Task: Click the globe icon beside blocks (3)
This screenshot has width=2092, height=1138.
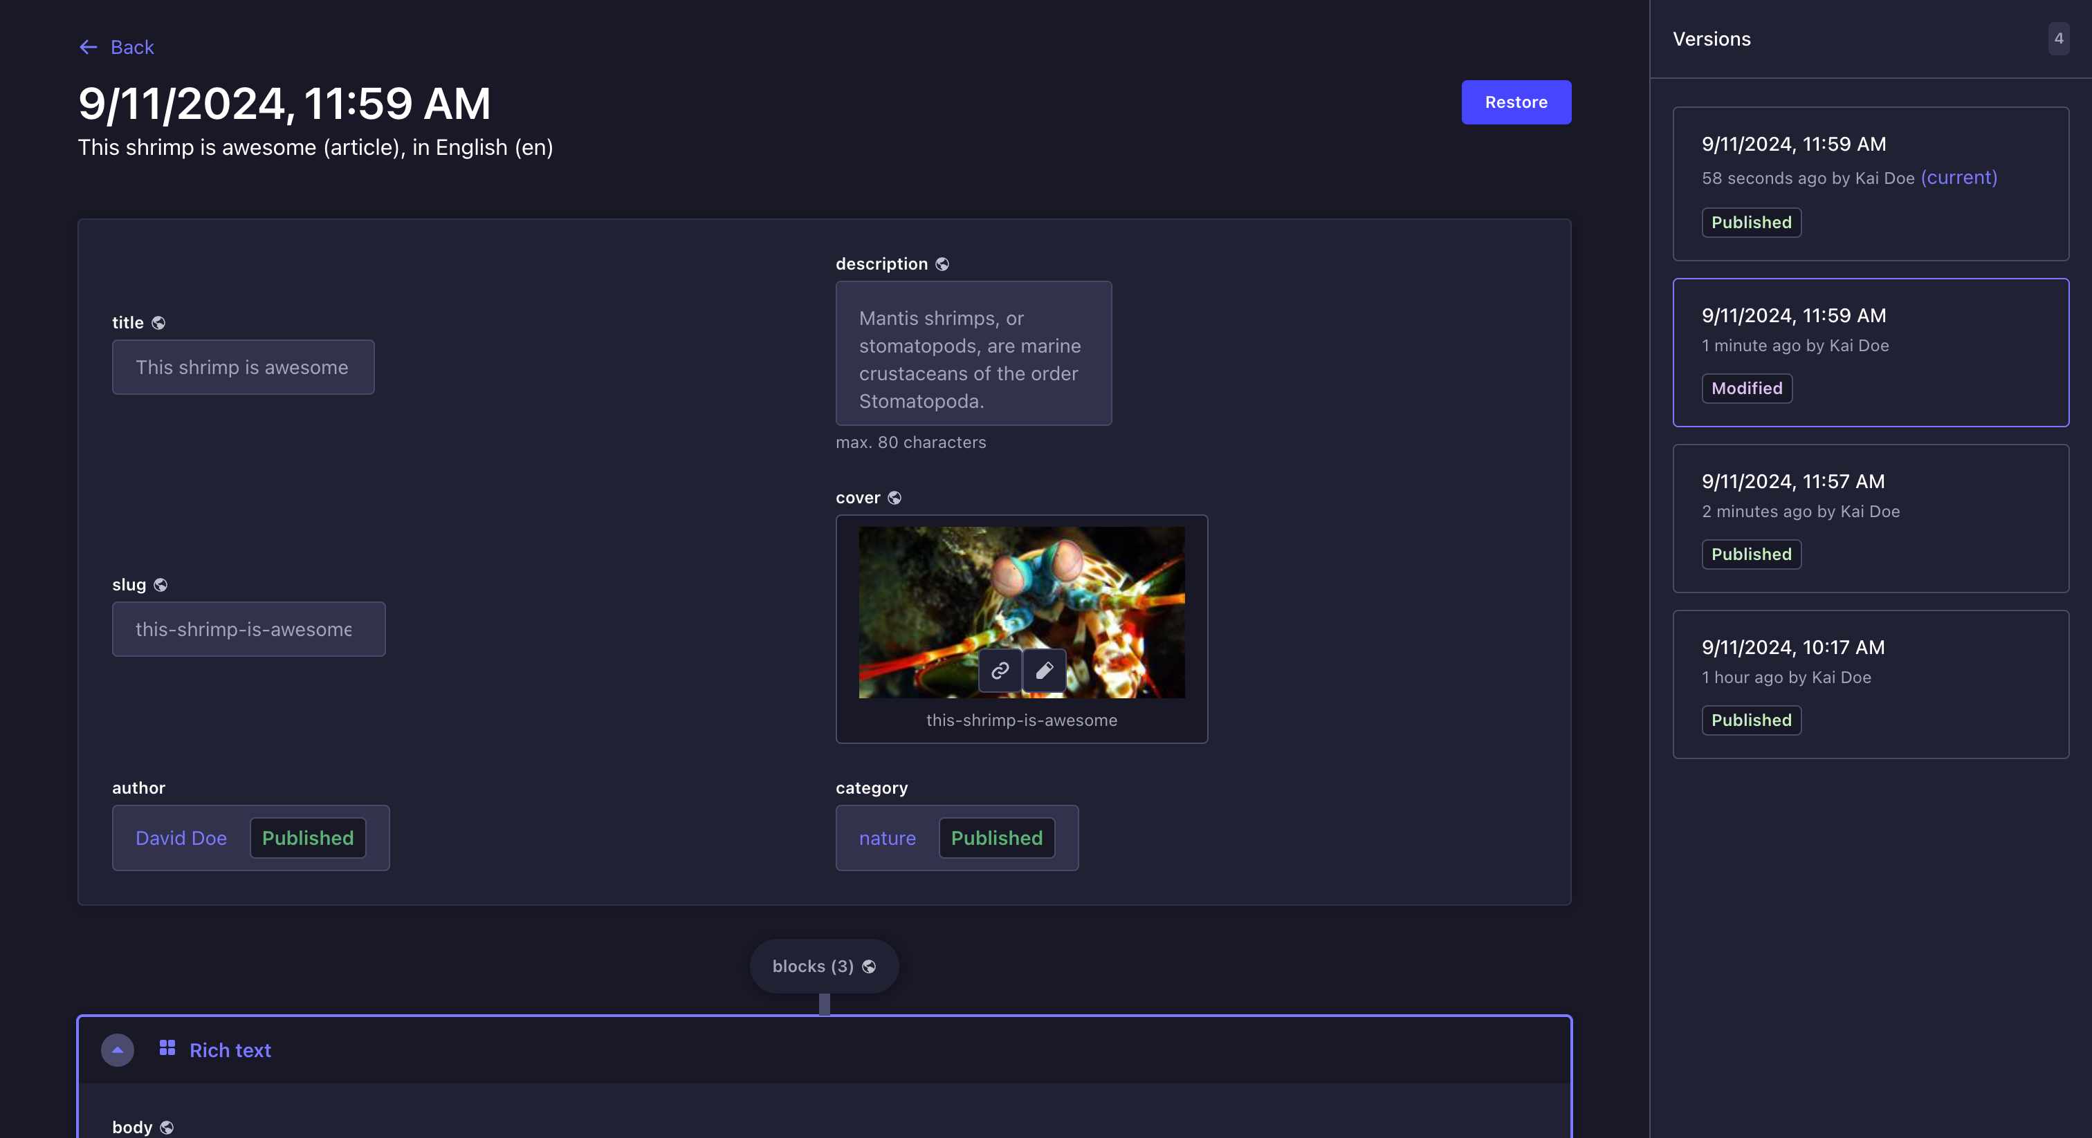Action: pos(868,966)
